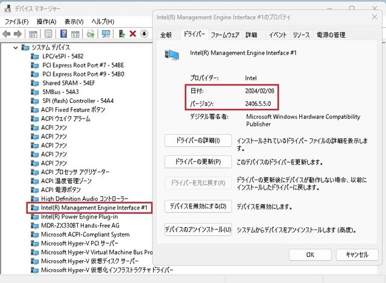The height and width of the screenshot is (283, 386).
Task: Close the Management Engine Interface properties dialog
Action: tap(375, 17)
